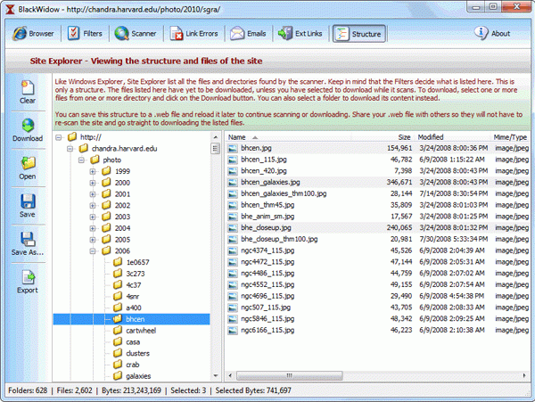Click the file list horizontal scrollbar thumb
This screenshot has width=535, height=402.
coord(289,376)
